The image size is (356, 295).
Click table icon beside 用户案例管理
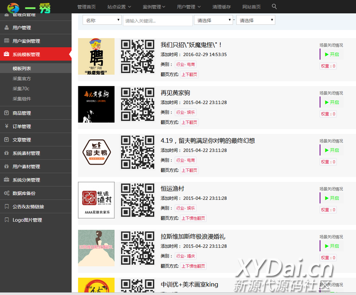pos(7,41)
